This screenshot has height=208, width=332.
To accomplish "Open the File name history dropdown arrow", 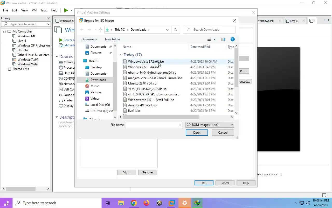I will coord(180,125).
